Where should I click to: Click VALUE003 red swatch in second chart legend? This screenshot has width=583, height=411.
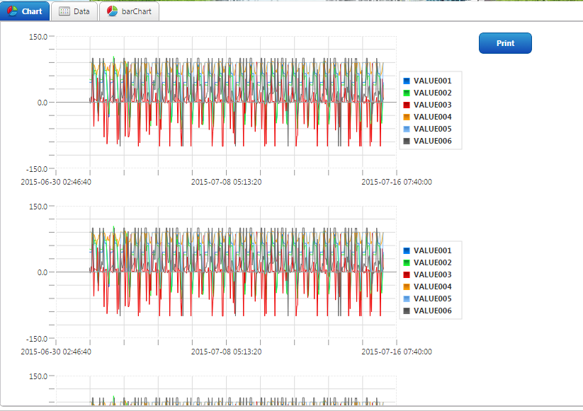[407, 274]
